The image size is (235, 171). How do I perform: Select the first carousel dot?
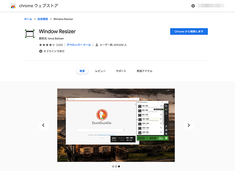click(113, 167)
